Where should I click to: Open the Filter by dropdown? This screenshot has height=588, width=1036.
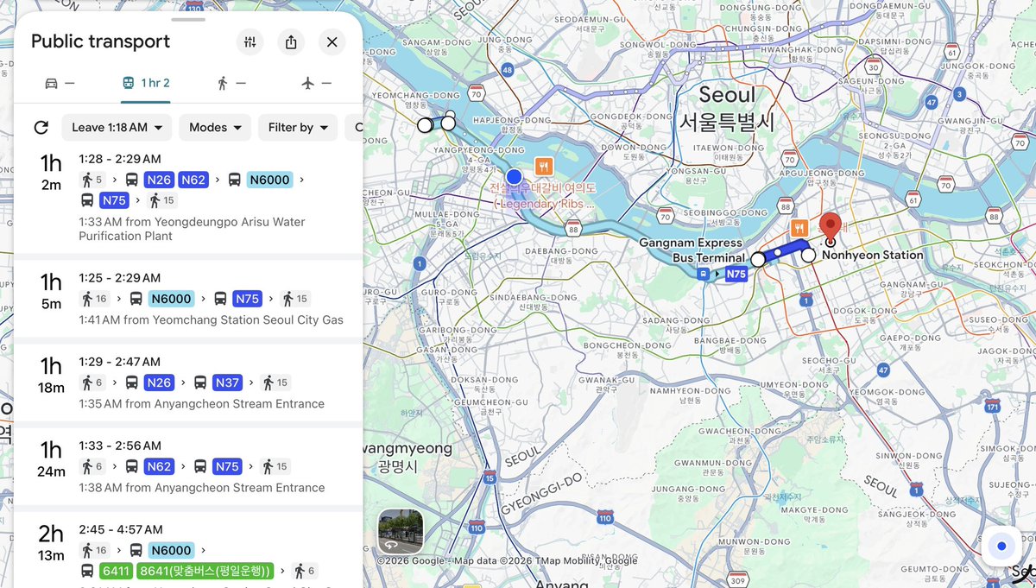[x=298, y=128]
